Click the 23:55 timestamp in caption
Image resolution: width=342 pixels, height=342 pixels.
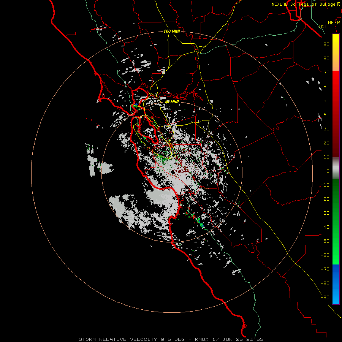pyautogui.click(x=255, y=339)
